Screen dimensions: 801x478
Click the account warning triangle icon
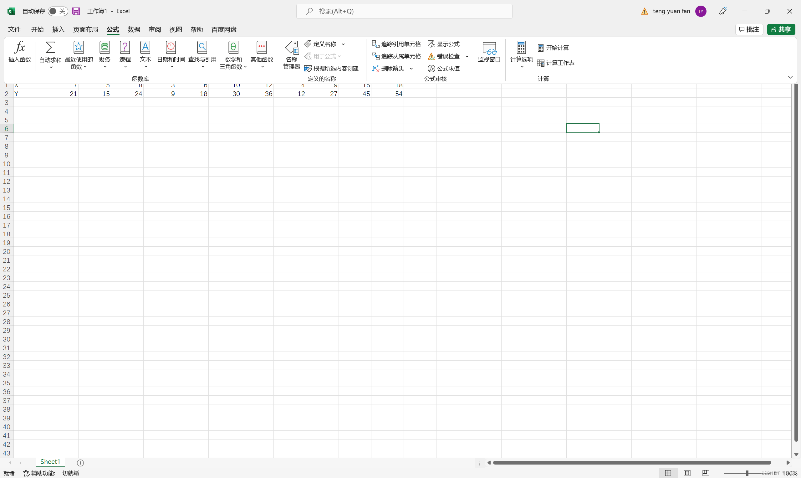point(645,11)
